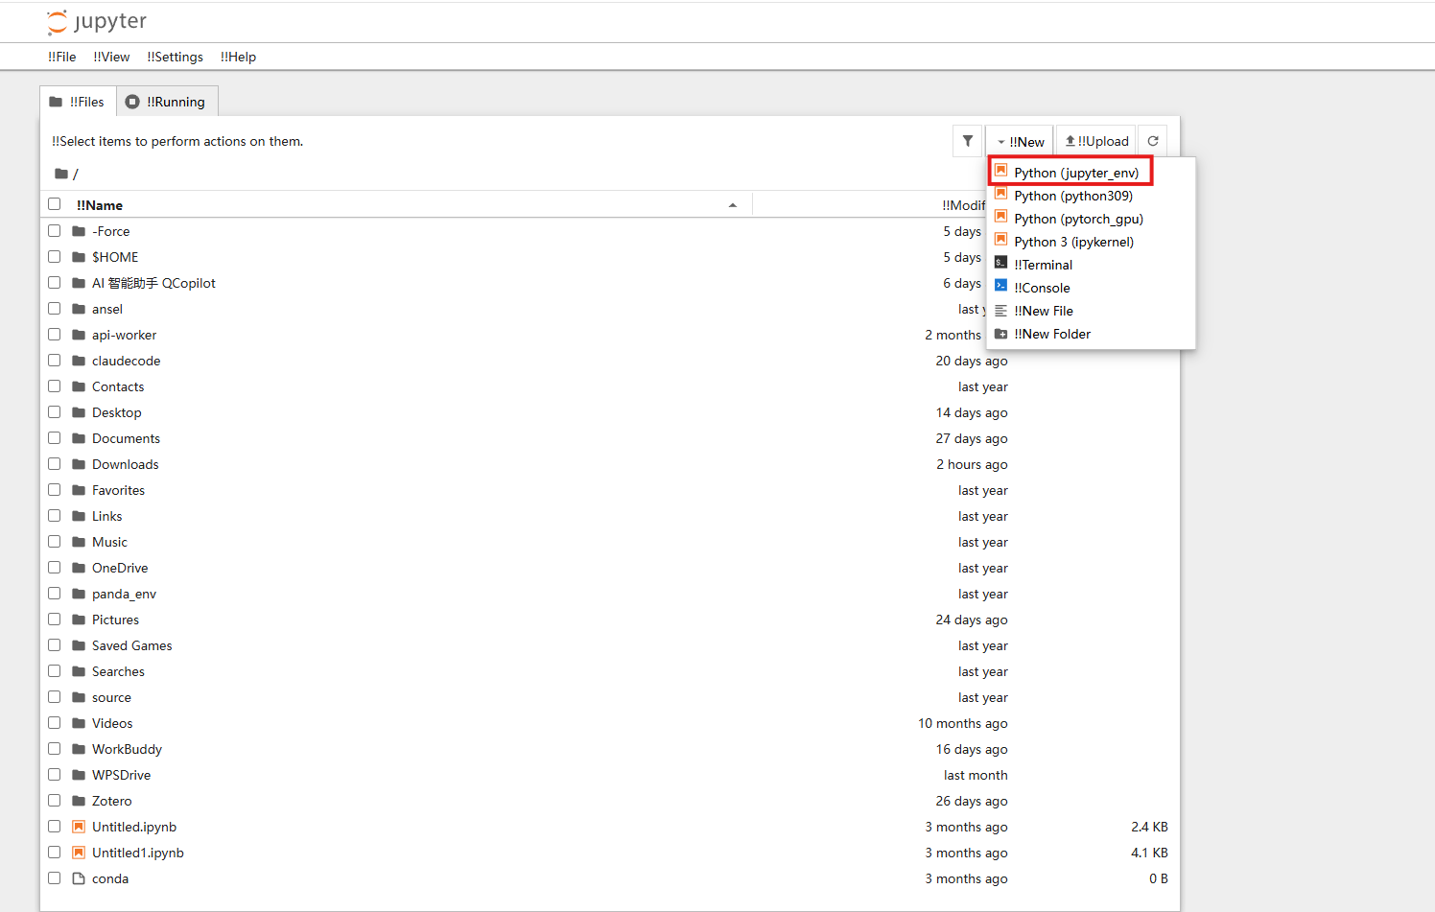This screenshot has width=1435, height=912.
Task: Tick the Music folder checkbox
Action: [55, 542]
